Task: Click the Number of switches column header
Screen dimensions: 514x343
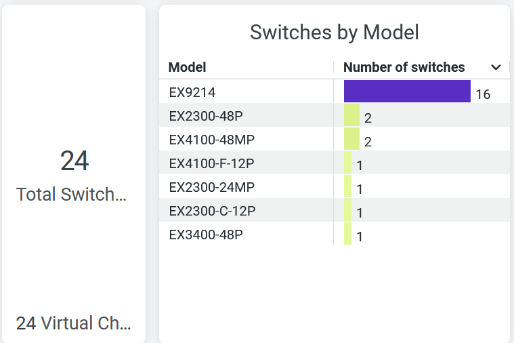Action: point(404,67)
